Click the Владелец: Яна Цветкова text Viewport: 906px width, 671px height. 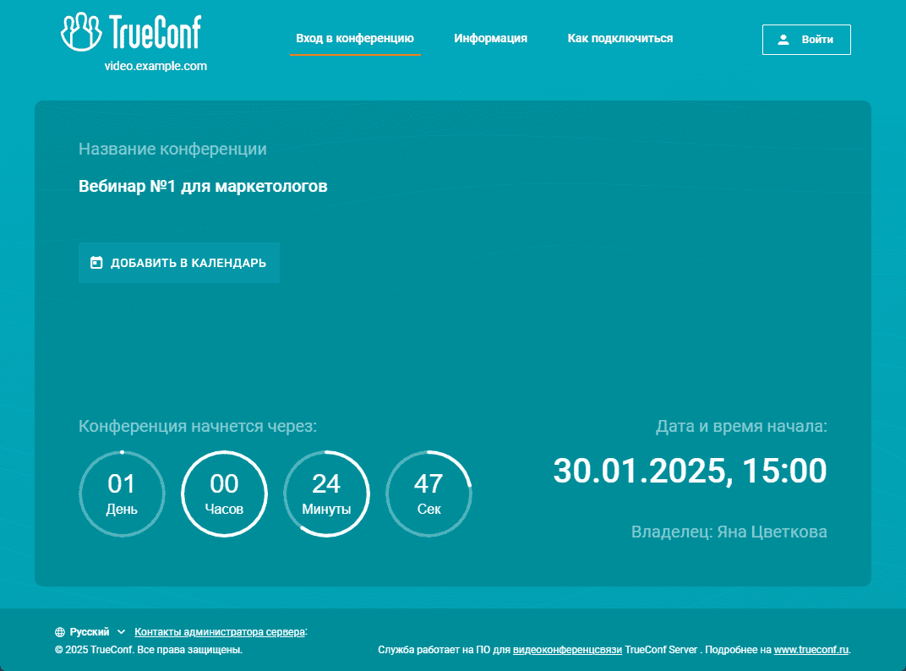(729, 532)
